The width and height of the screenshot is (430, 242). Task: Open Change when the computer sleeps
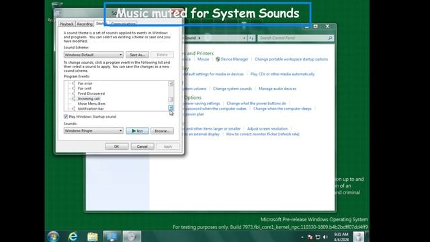click(x=282, y=109)
